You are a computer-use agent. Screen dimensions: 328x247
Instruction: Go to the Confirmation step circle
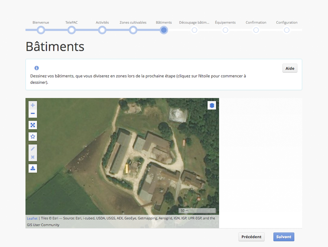tap(256, 30)
